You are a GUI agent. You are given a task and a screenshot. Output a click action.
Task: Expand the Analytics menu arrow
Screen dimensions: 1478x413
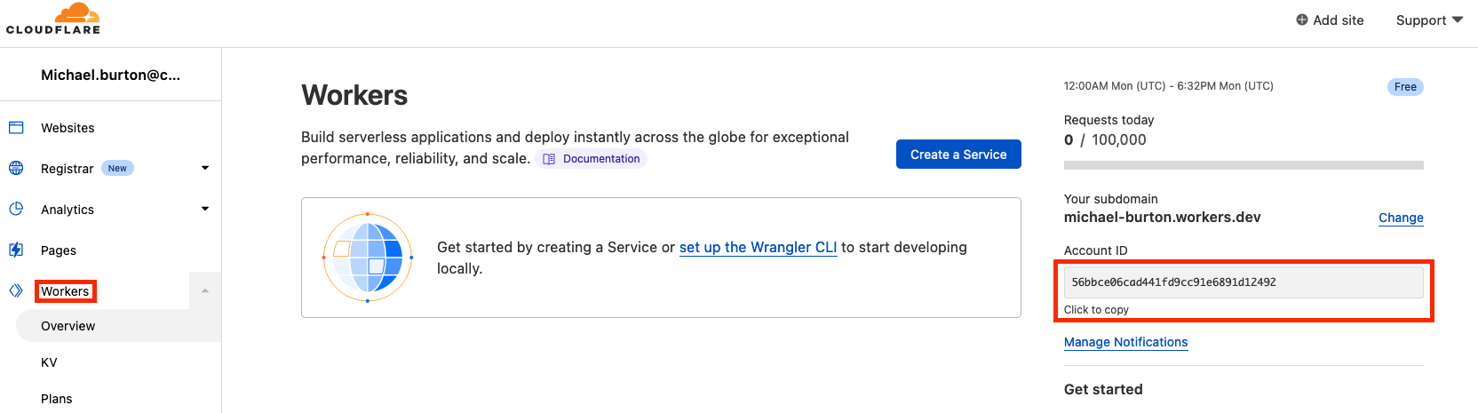tap(205, 209)
